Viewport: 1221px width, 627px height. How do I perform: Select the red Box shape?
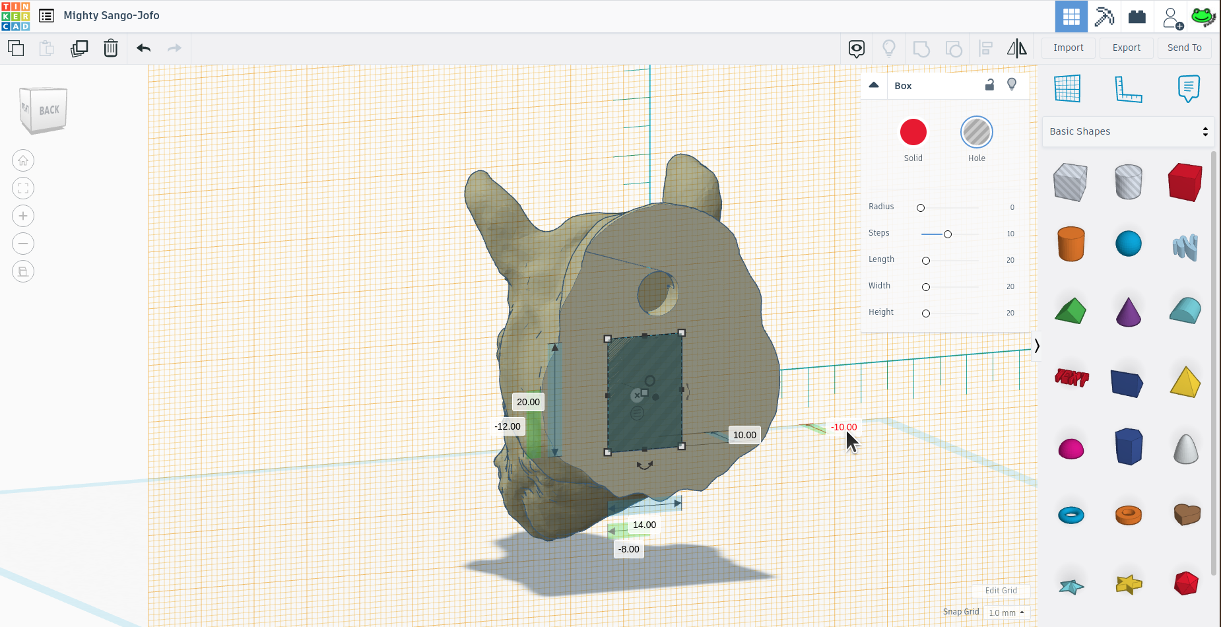(x=1184, y=182)
